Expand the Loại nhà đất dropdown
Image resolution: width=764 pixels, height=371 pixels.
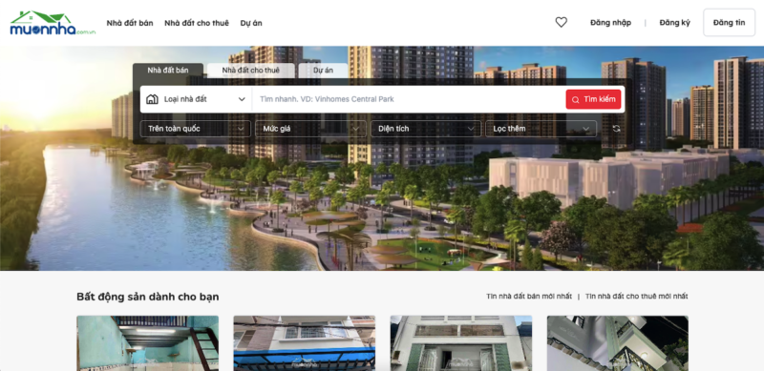(x=196, y=99)
